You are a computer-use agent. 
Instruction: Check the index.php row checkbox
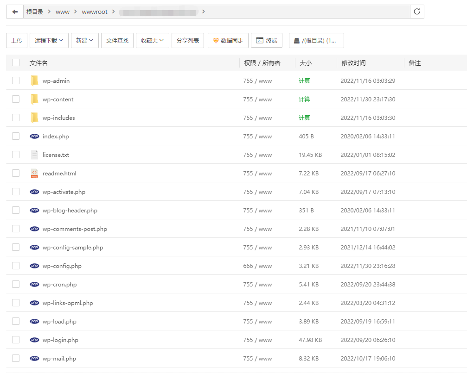coord(16,136)
